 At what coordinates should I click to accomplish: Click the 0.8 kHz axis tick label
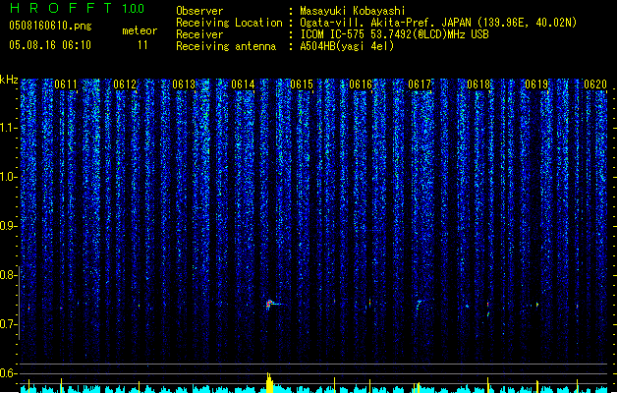click(8, 275)
